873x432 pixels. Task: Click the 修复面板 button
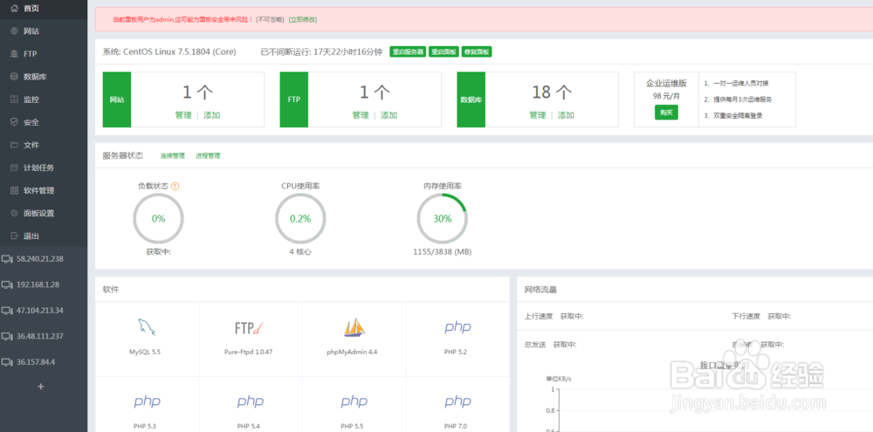(x=477, y=51)
